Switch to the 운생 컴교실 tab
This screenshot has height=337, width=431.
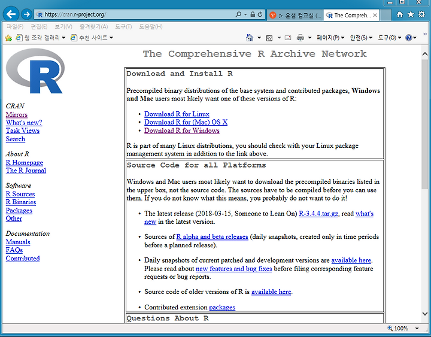pos(295,16)
